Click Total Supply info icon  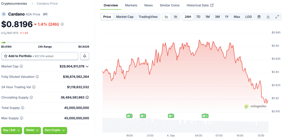(23, 108)
